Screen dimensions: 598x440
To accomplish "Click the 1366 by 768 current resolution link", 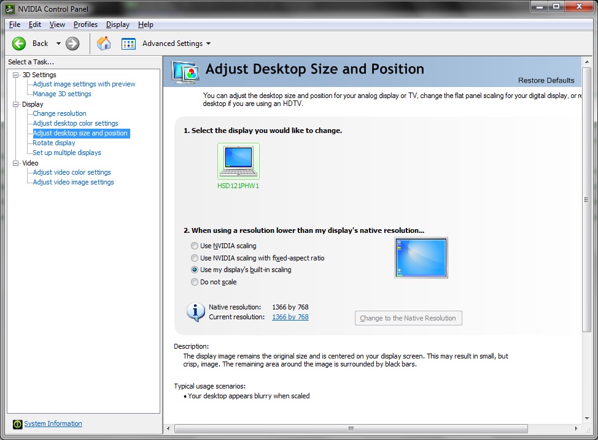I will pos(290,317).
